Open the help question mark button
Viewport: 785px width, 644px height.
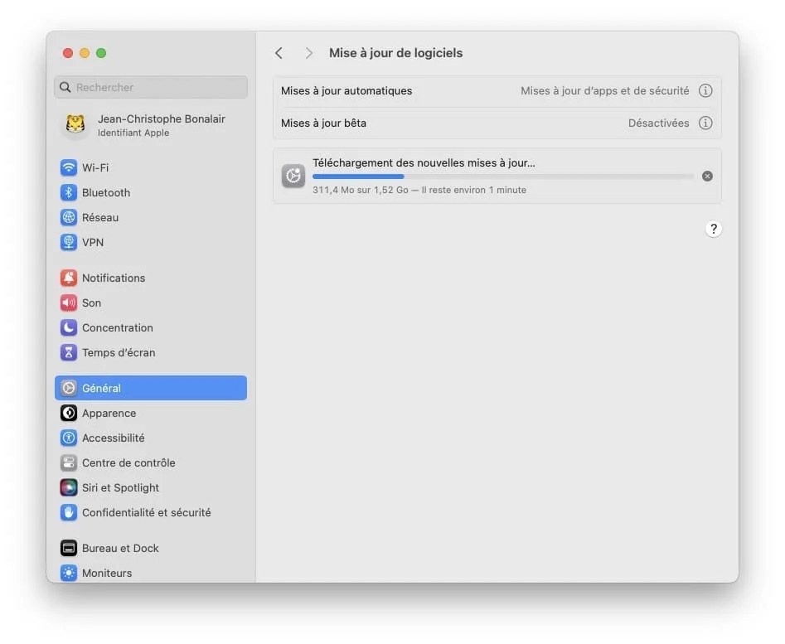pos(714,230)
